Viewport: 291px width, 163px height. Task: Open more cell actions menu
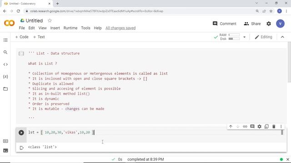click(x=281, y=127)
